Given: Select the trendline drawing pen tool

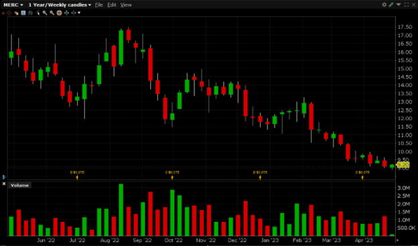Looking at the screenshot, I should pos(38,13).
